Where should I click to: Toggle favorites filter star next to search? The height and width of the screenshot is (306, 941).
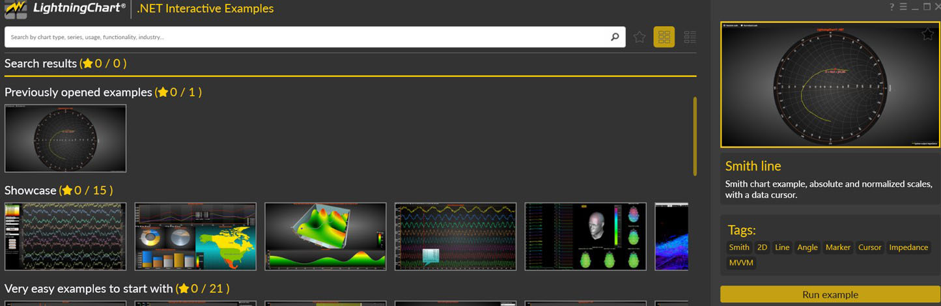639,37
